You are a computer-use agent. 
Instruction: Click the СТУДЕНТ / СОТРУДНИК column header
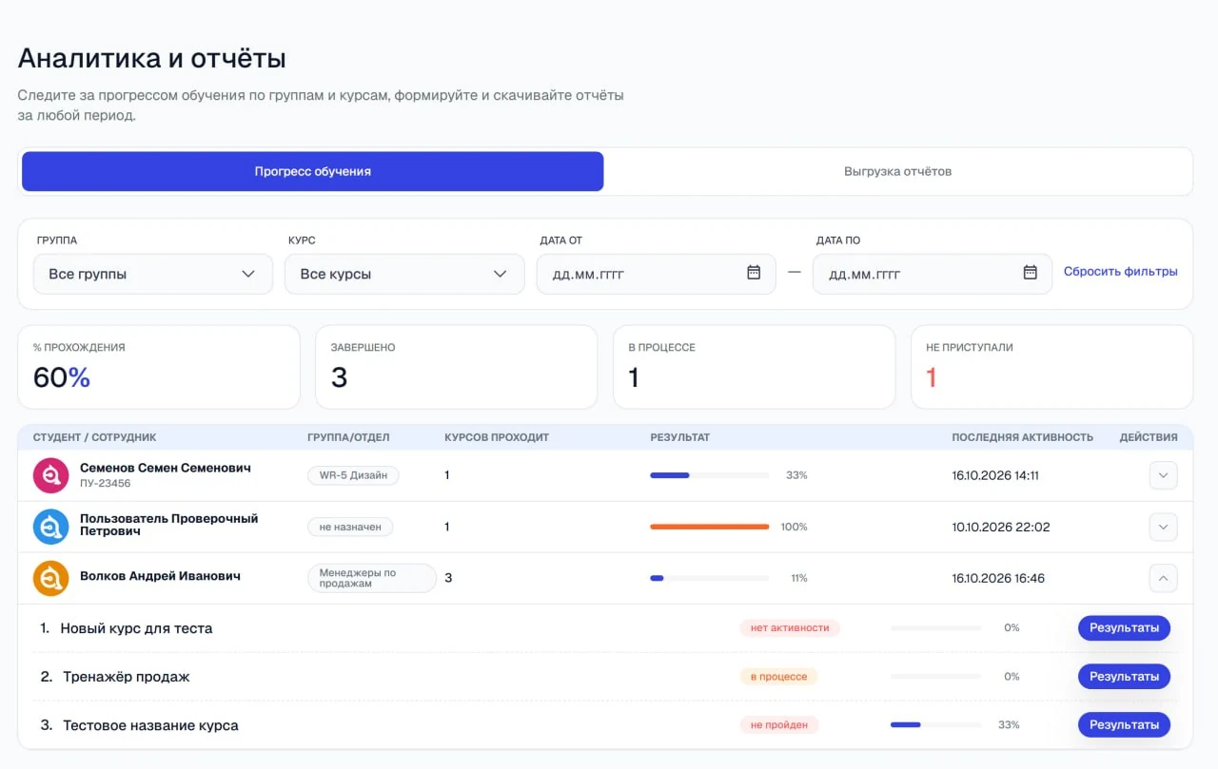pyautogui.click(x=95, y=437)
